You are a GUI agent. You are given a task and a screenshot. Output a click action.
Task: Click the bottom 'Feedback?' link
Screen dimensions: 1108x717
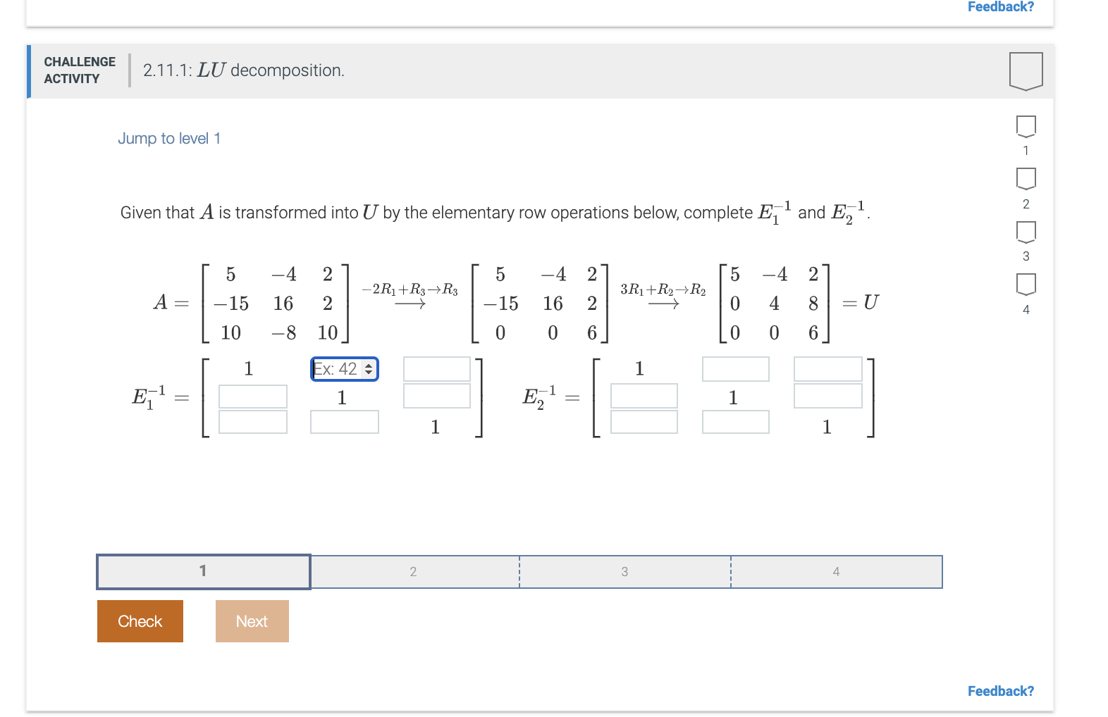click(x=1001, y=691)
